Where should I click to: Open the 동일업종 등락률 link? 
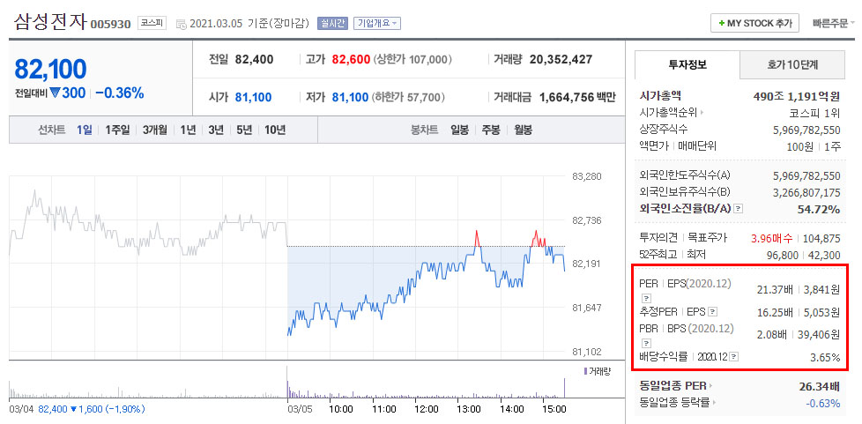pos(675,403)
